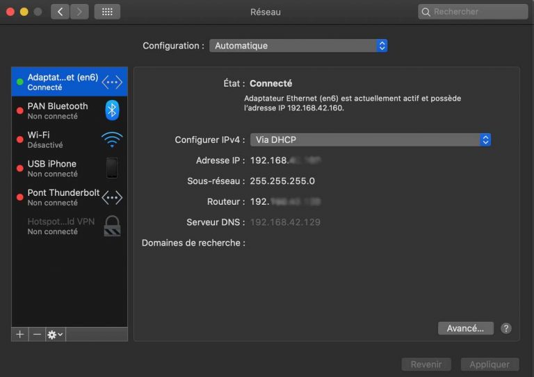Viewport: 534px width, 377px height.
Task: Go back with the left chevron toolbar button
Action: point(60,12)
